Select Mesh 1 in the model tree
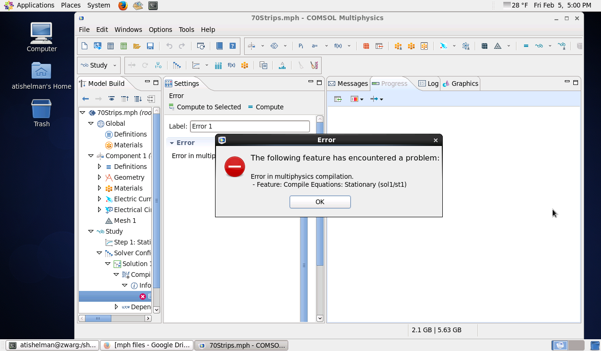This screenshot has width=601, height=351. [x=121, y=221]
